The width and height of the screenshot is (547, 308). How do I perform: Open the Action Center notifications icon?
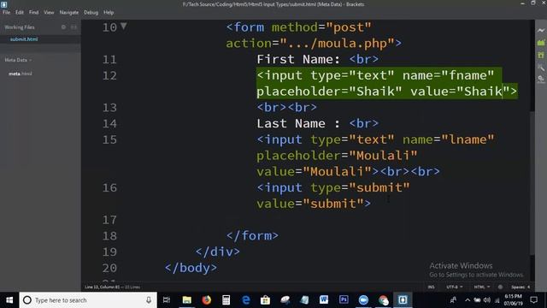[533, 300]
